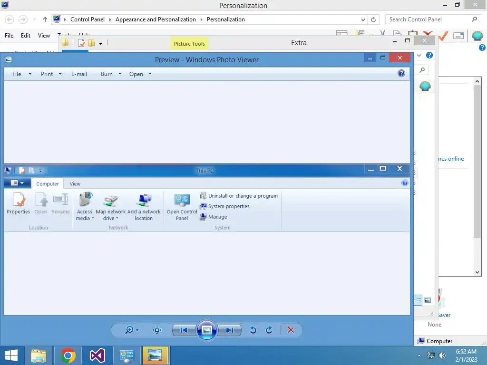This screenshot has height=365, width=487.
Task: Expand This PC quick access toolbar dropdown
Action: (40, 171)
